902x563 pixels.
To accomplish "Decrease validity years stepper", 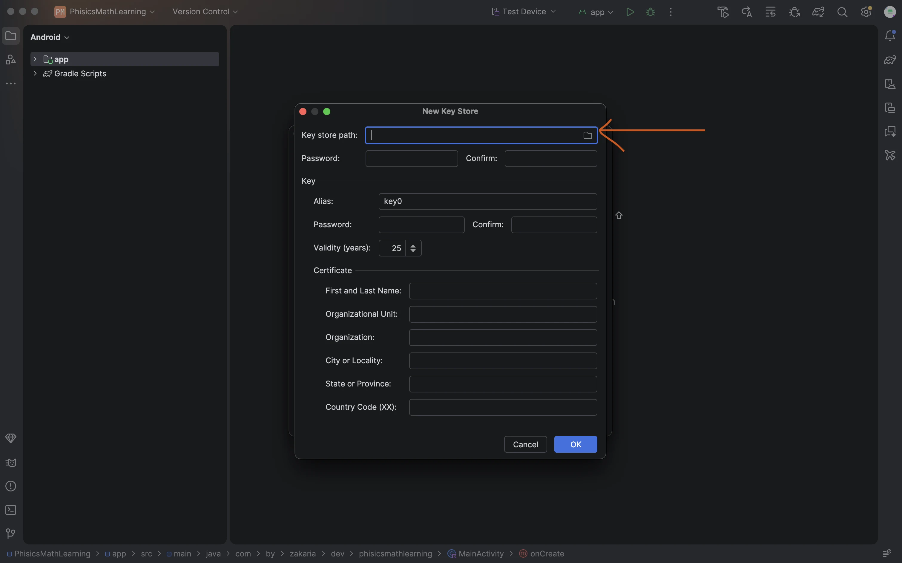I will coord(413,251).
